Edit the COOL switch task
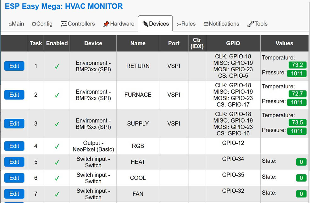 (14, 178)
